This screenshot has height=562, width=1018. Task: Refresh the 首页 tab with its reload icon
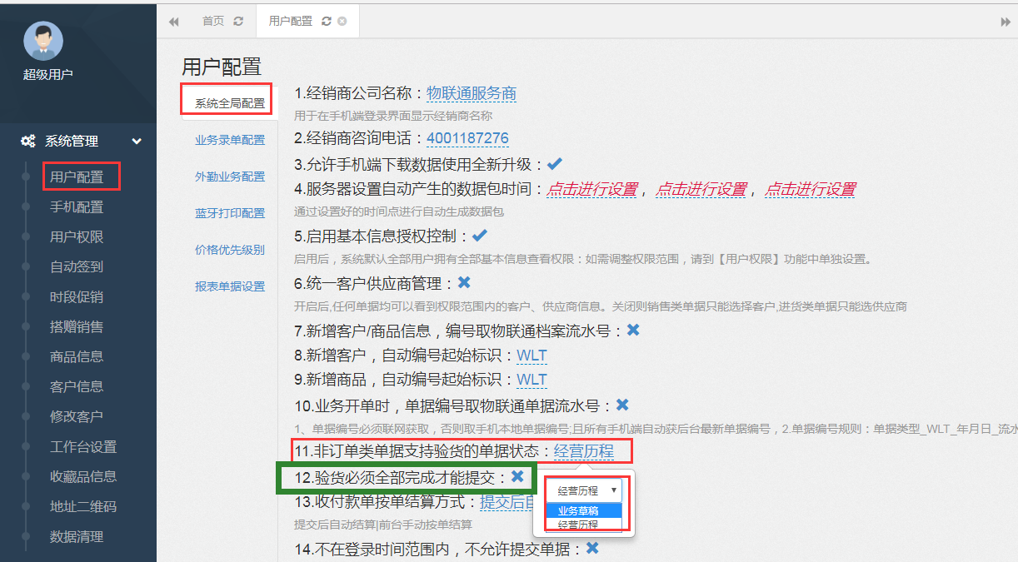tap(238, 22)
